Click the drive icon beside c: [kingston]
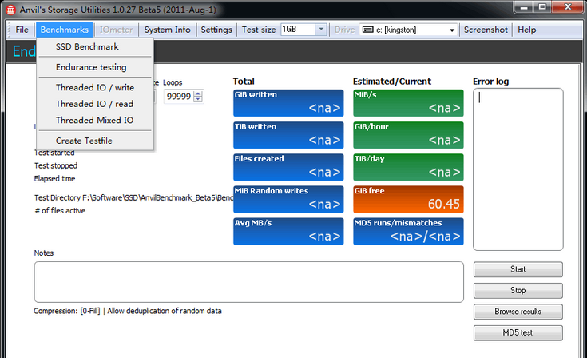This screenshot has width=587, height=358. (368, 30)
